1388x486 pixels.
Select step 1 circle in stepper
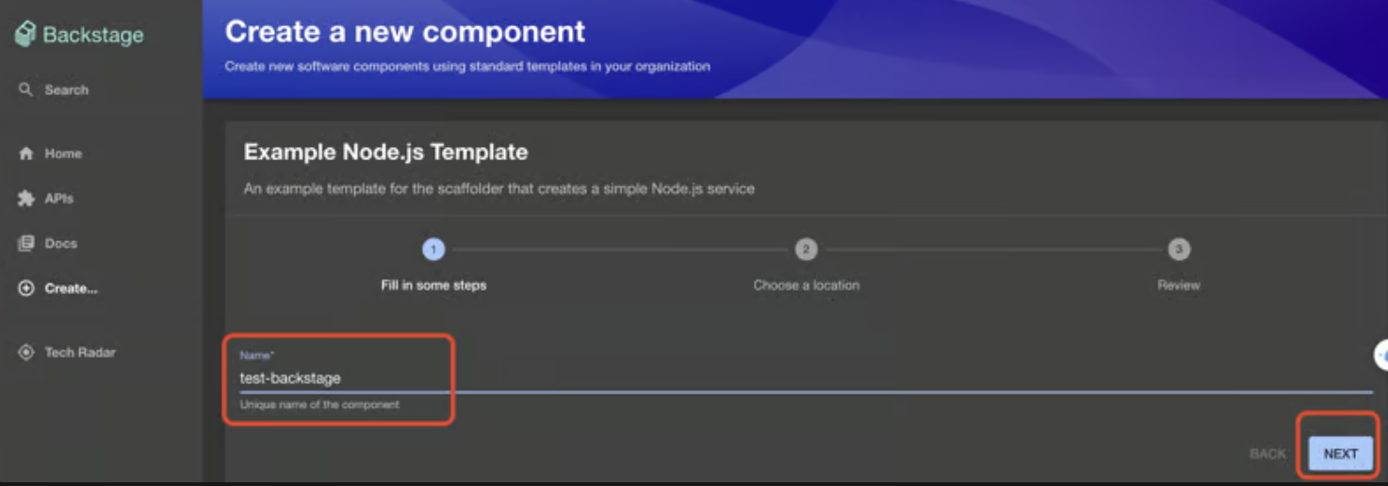(x=433, y=250)
